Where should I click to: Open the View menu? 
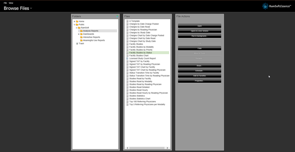(x=11, y=3)
